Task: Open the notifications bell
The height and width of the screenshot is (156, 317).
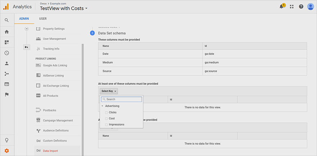Action: pos(282,6)
